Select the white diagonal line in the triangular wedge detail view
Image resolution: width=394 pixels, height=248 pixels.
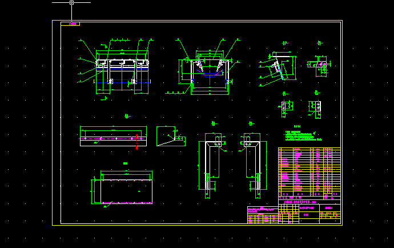pyautogui.click(x=166, y=143)
